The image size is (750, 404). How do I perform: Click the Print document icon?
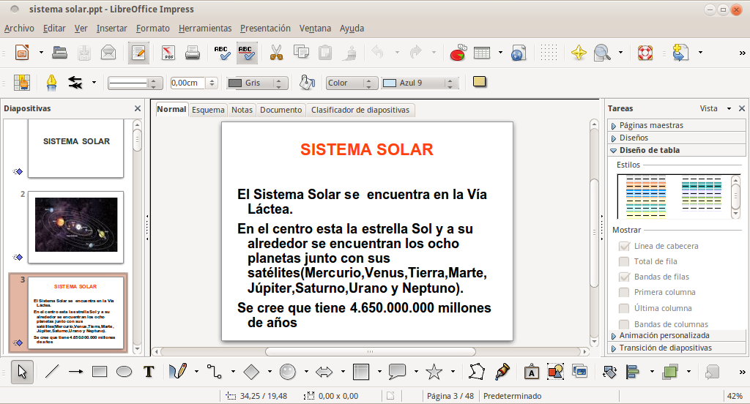point(193,53)
